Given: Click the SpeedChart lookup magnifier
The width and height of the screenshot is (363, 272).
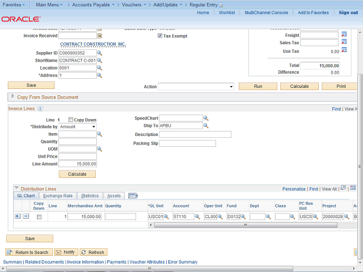Looking at the screenshot, I should [206, 118].
